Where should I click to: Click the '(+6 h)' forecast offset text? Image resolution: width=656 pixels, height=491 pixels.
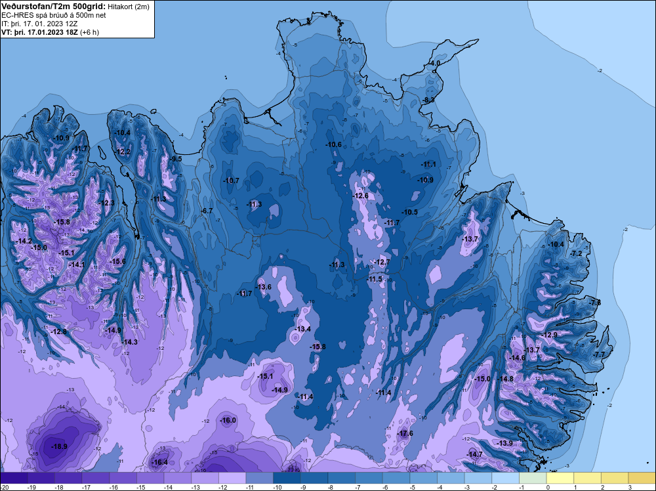click(89, 32)
